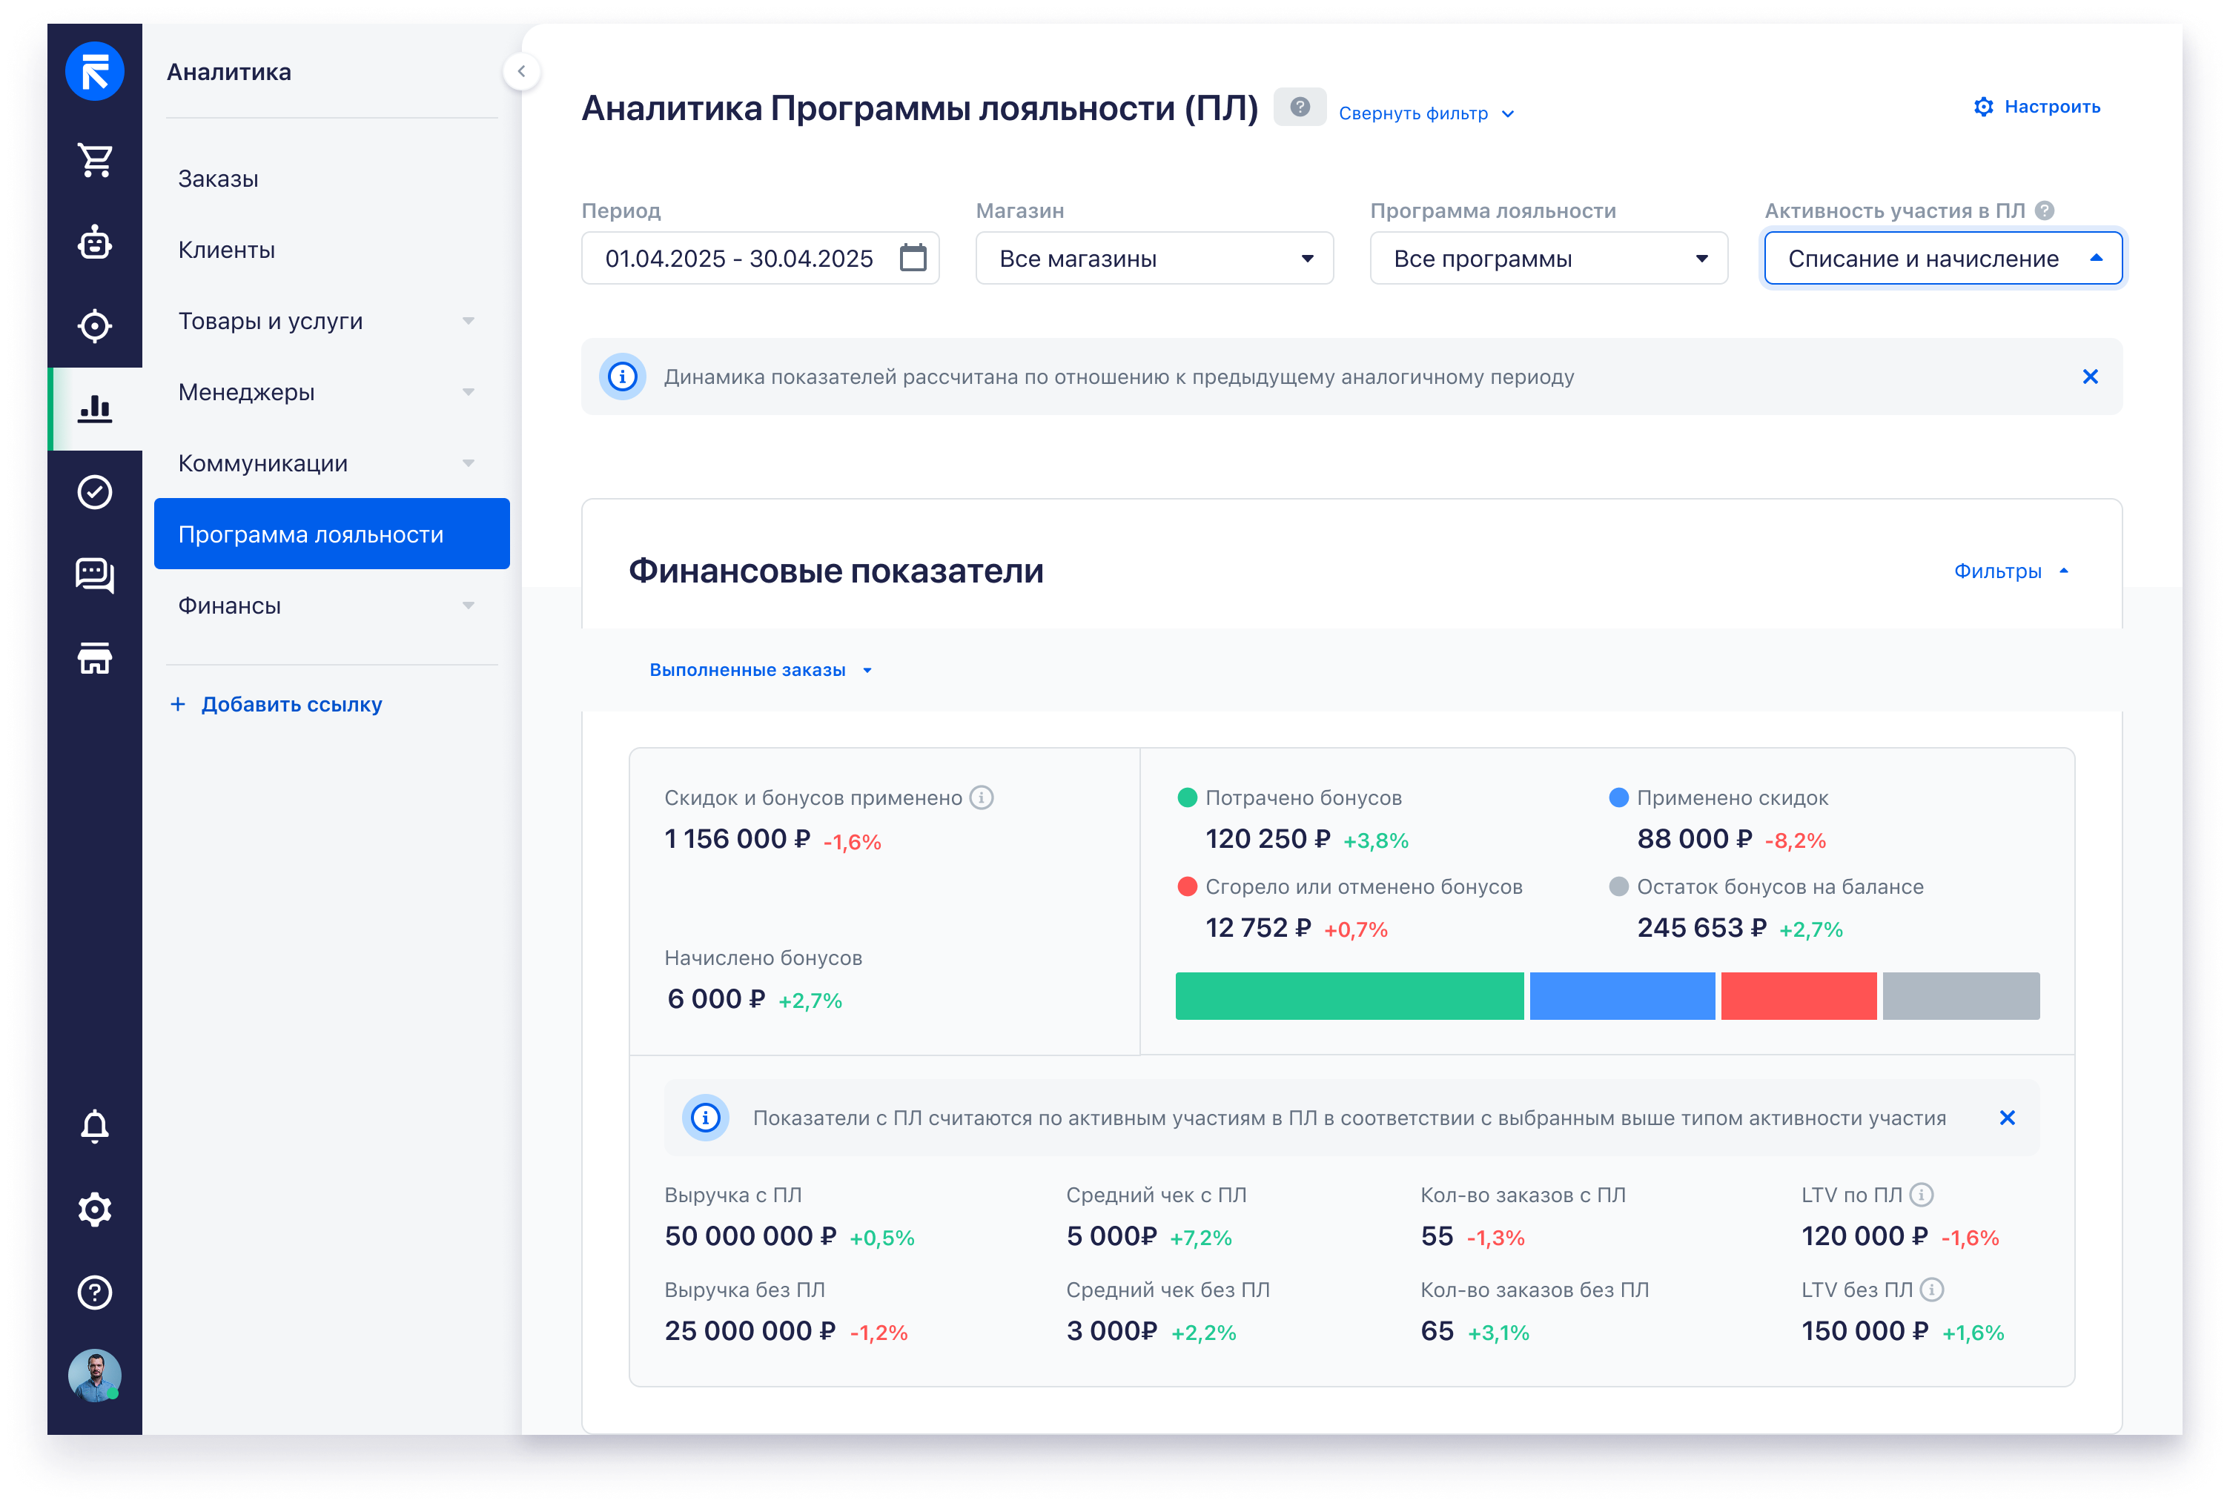Close the ПЛ indicators notice
Image resolution: width=2230 pixels, height=1506 pixels.
pyautogui.click(x=2006, y=1118)
